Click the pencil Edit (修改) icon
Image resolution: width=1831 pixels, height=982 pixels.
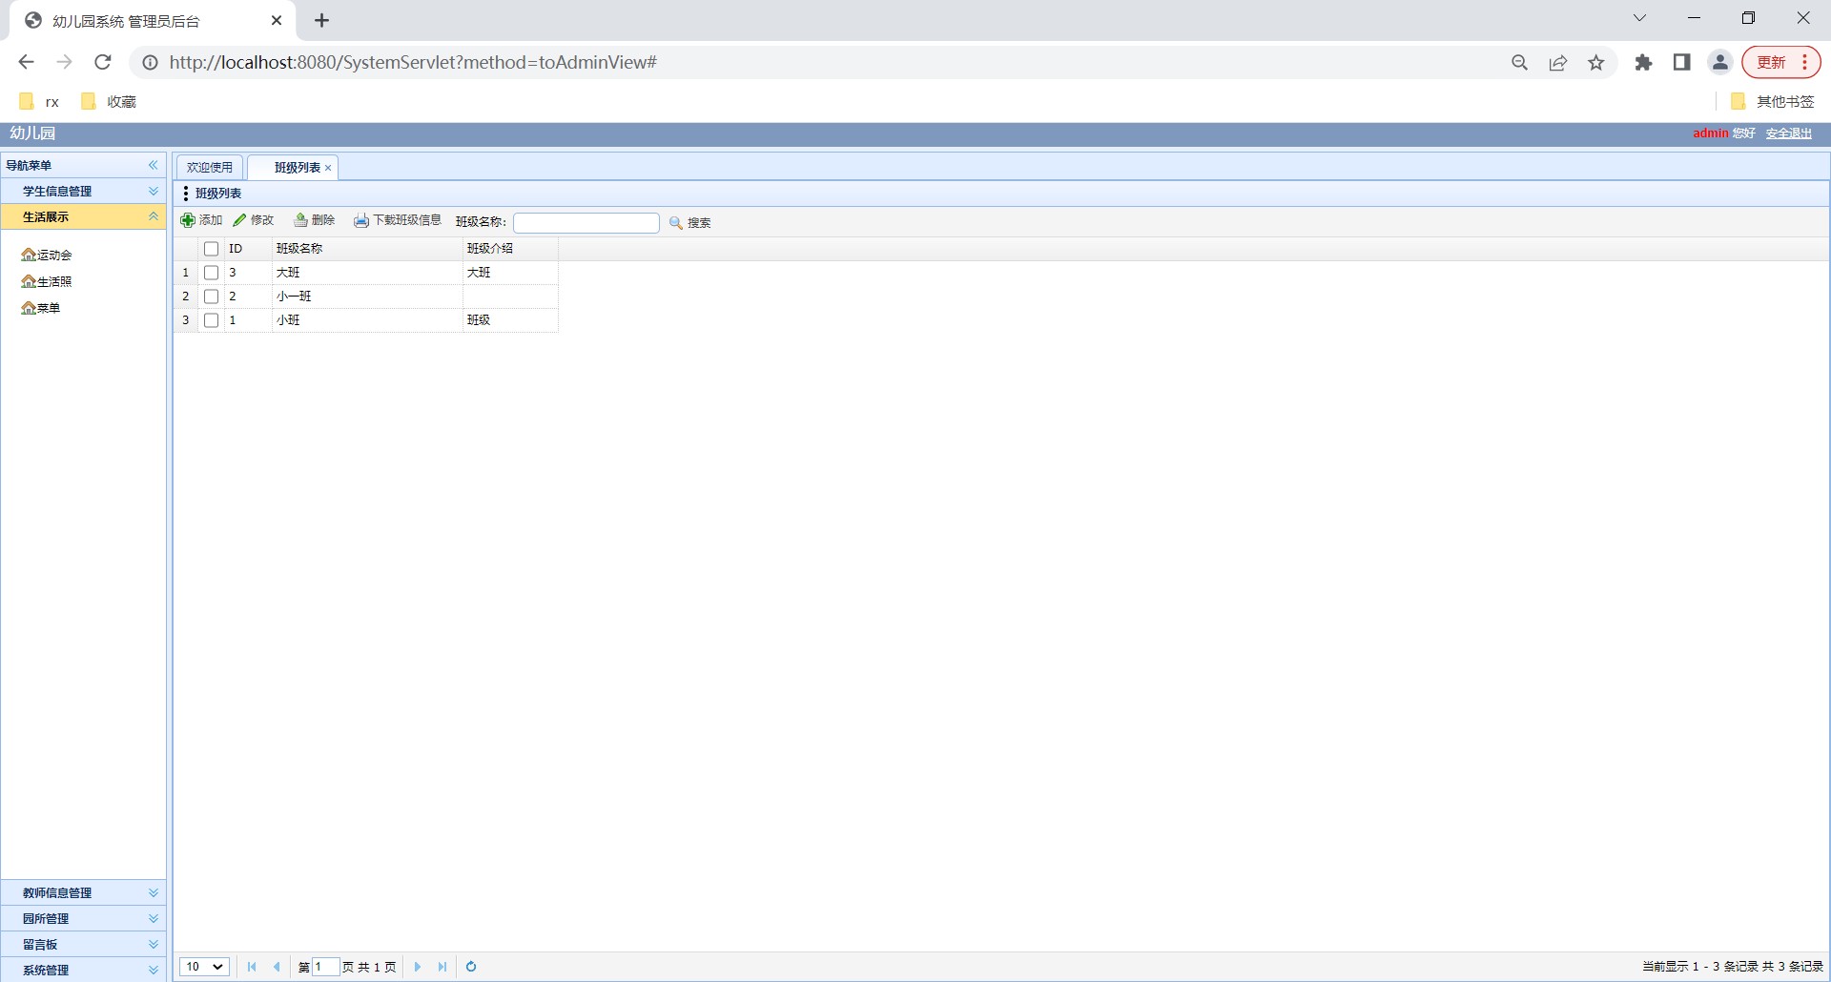point(240,221)
